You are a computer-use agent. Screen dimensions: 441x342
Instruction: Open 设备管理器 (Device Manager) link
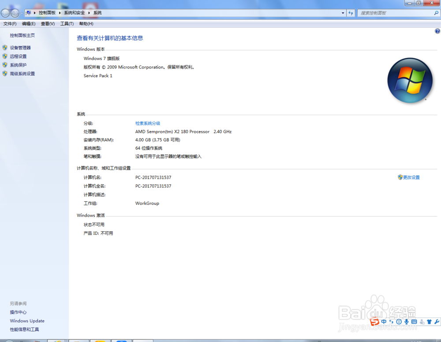coord(20,48)
